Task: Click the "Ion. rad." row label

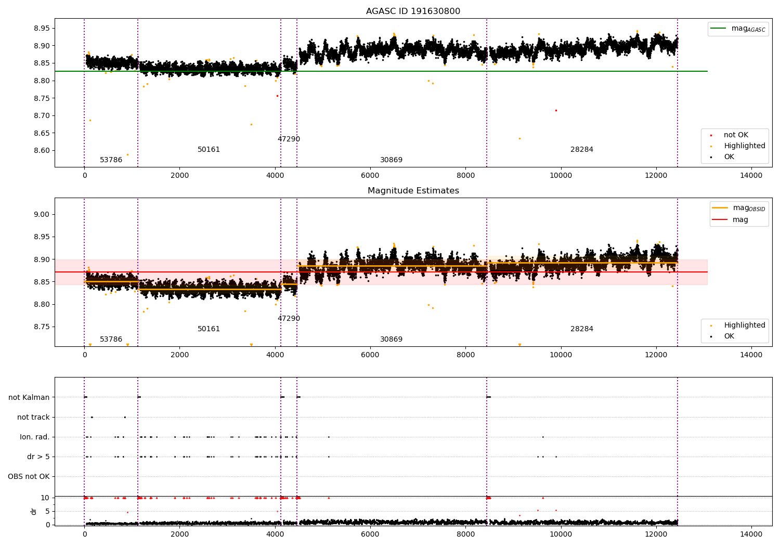Action: (35, 437)
